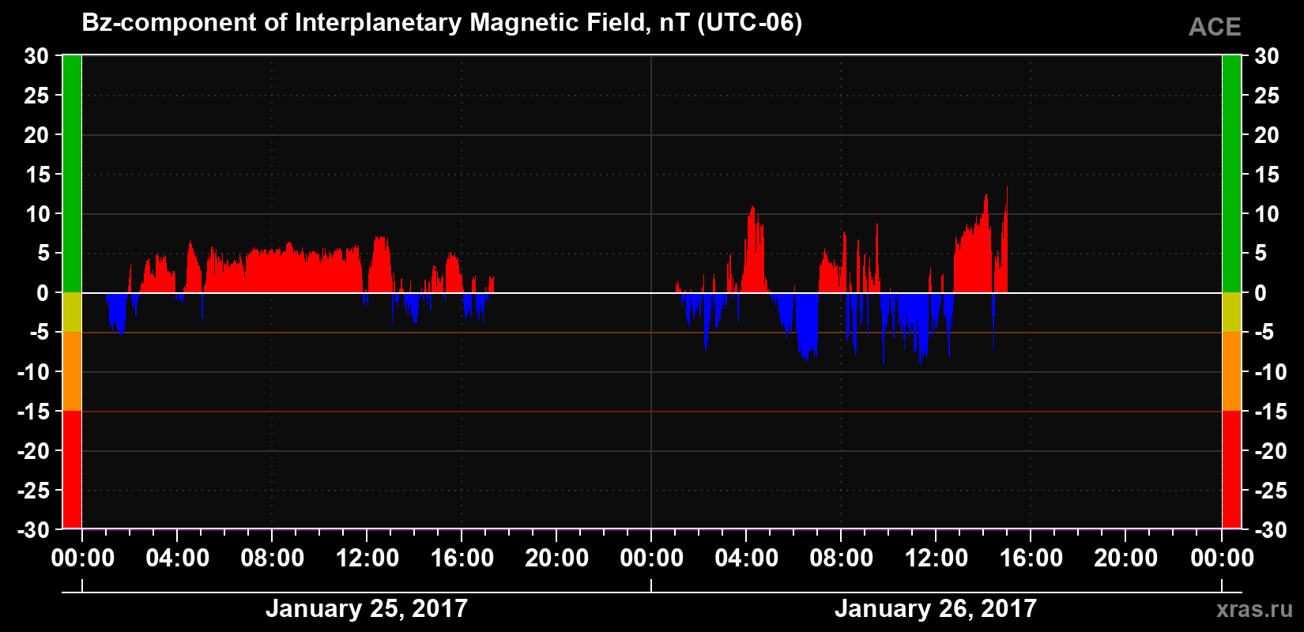Image resolution: width=1304 pixels, height=632 pixels.
Task: Click the red band on the right scale
Action: click(x=1231, y=469)
